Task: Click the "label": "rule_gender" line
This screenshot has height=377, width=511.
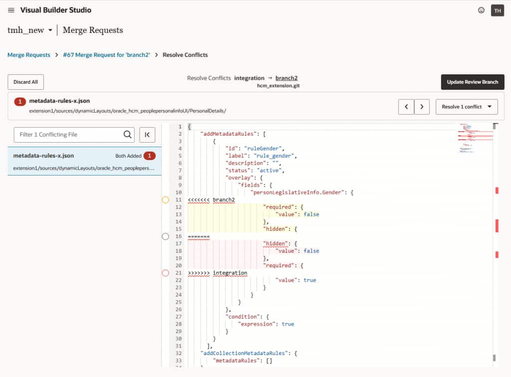Action: (x=261, y=156)
